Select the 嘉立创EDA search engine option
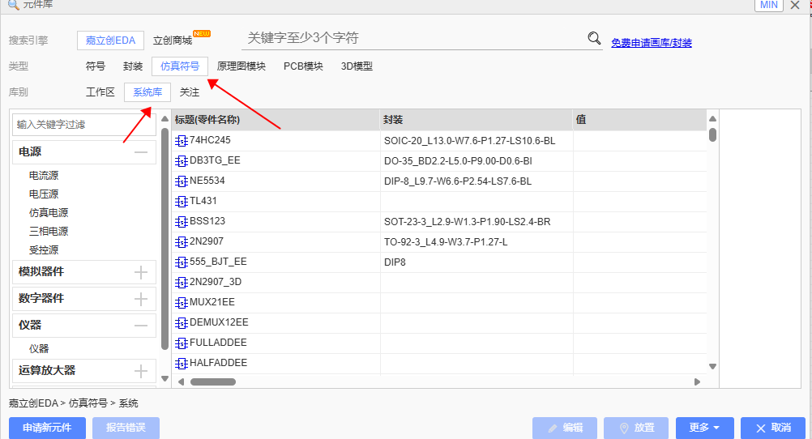812x439 pixels. (111, 40)
